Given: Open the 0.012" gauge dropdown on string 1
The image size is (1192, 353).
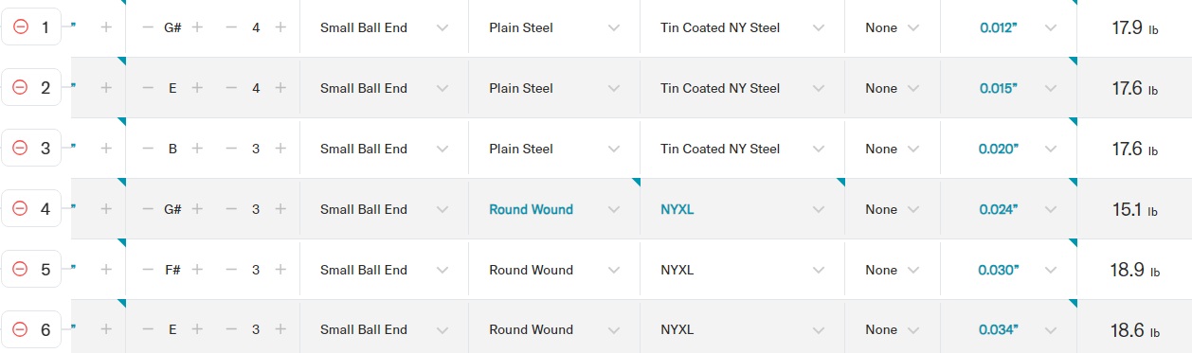Looking at the screenshot, I should coord(1009,27).
